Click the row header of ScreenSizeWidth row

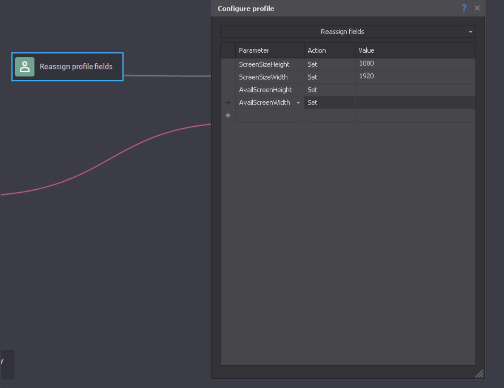[228, 77]
